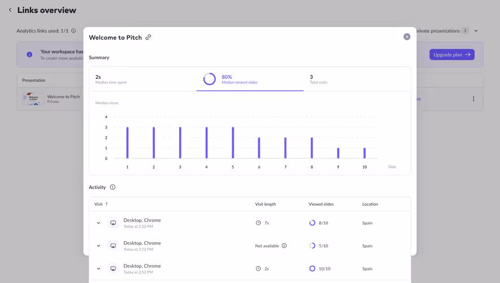Click the Visit length column header
500x283 pixels.
click(x=266, y=204)
